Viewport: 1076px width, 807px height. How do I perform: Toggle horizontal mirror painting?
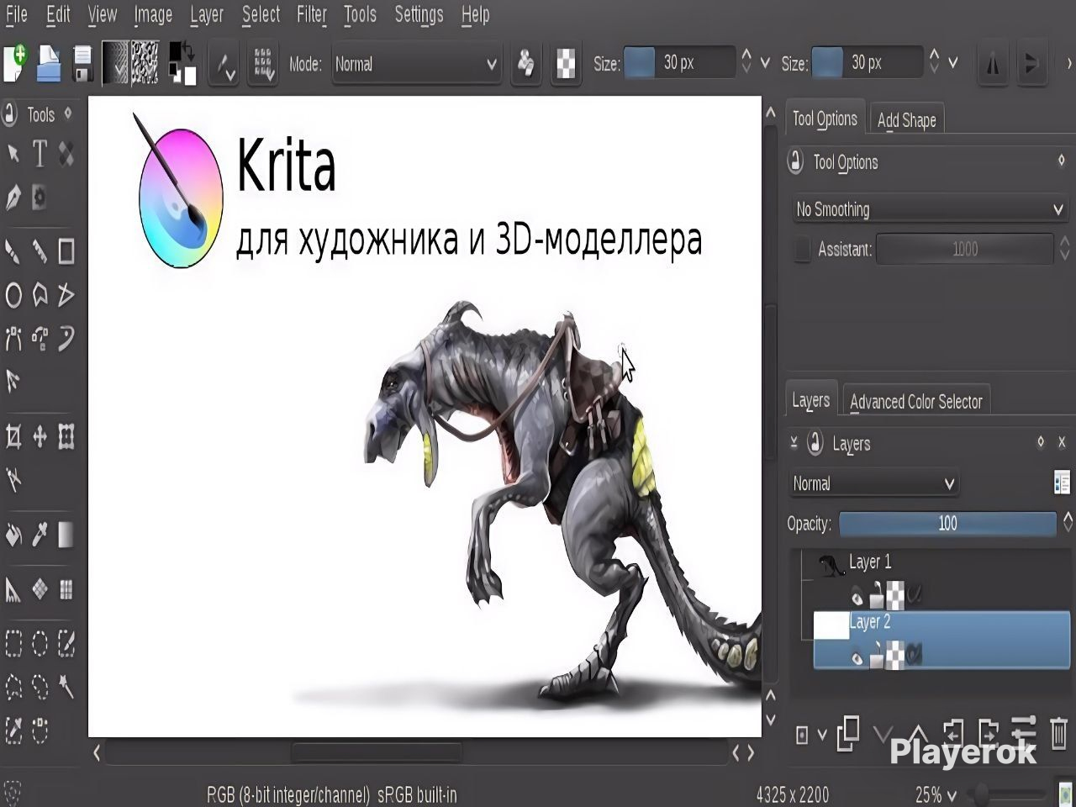993,64
